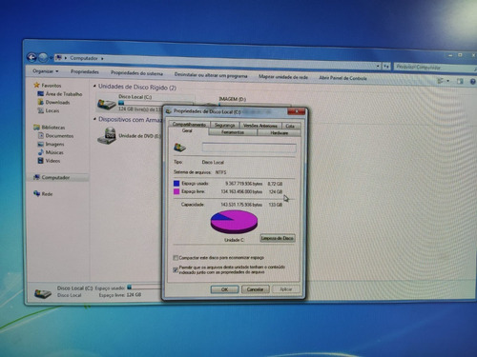The height and width of the screenshot is (357, 477).
Task: Switch to the Compartilhamento tab
Action: (189, 125)
